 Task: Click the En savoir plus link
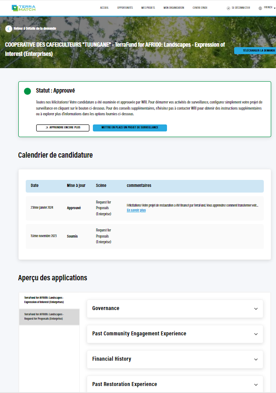pos(136,210)
